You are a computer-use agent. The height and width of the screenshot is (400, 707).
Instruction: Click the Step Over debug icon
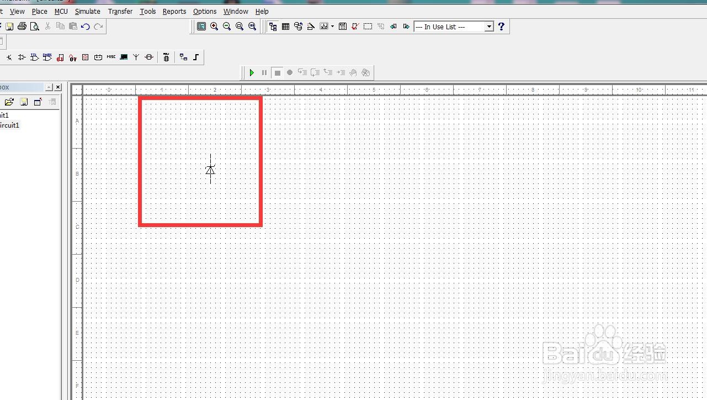[x=315, y=72]
